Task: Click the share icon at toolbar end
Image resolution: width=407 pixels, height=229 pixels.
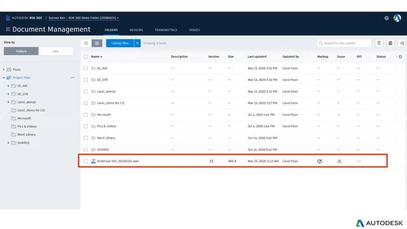Action: tap(402, 43)
